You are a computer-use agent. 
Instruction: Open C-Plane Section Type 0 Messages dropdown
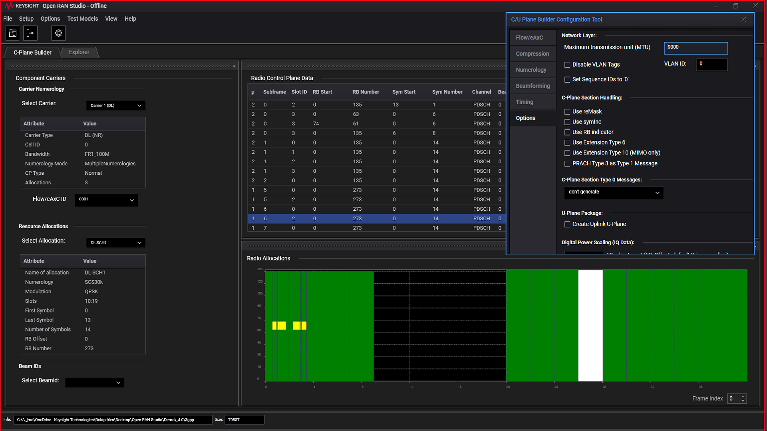(613, 193)
